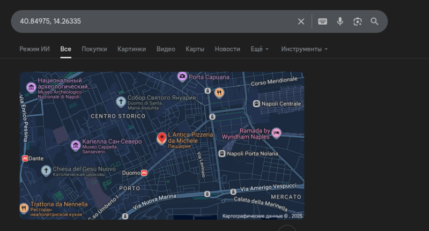Screen dimensions: 429x231
Task: Open image search camera icon
Action: point(357,21)
